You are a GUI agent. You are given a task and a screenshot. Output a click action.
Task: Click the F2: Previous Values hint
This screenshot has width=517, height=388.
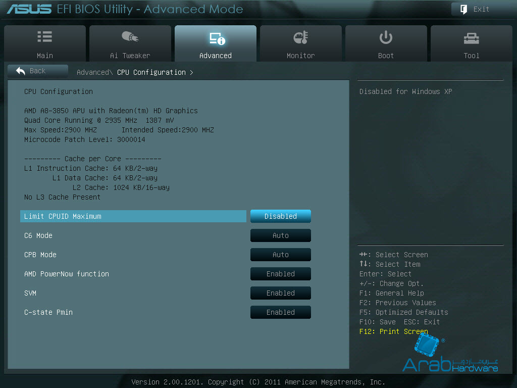pos(398,303)
